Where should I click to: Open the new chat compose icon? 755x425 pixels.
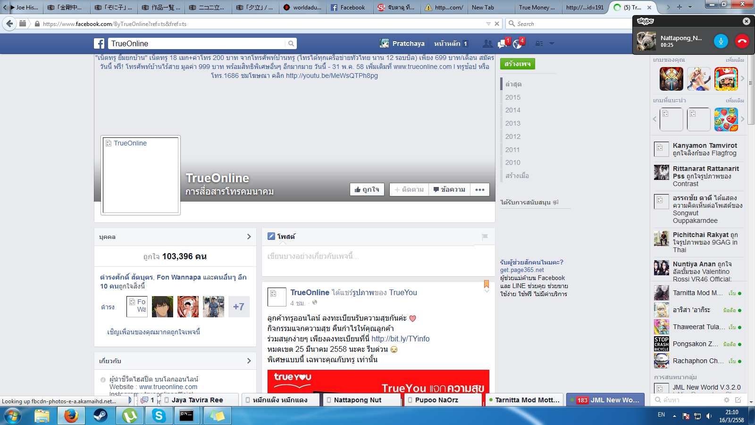738,400
